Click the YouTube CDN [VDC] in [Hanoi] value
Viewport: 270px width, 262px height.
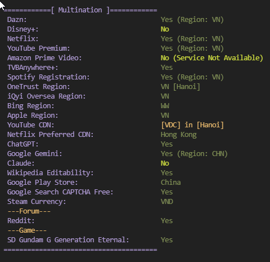192,125
